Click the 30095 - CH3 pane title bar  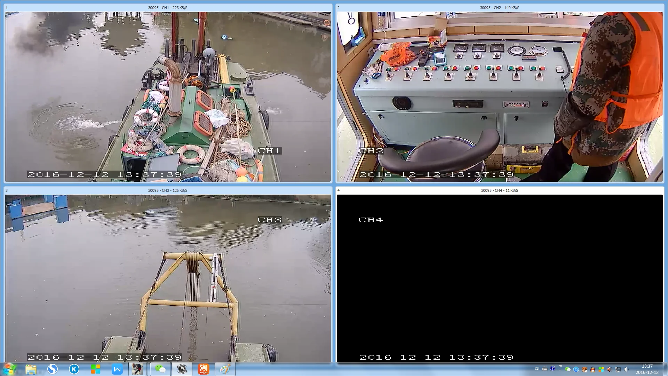168,190
